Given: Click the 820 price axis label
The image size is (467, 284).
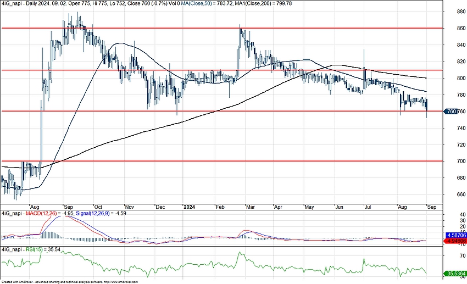Looking at the screenshot, I should click(x=461, y=62).
